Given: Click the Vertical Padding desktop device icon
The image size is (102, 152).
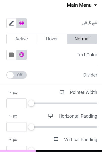Looking at the screenshot, I should [56, 139].
